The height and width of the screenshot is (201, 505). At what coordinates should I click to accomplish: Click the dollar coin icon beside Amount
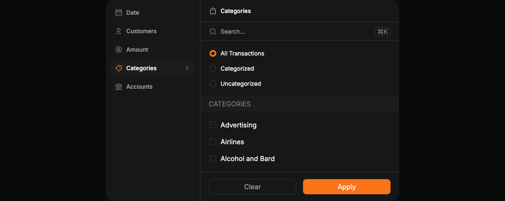[x=119, y=50]
